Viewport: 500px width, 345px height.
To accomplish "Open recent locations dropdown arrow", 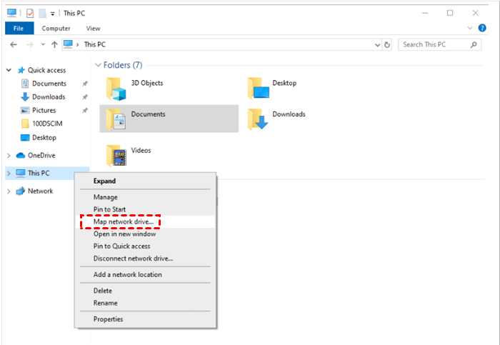I will click(x=43, y=44).
